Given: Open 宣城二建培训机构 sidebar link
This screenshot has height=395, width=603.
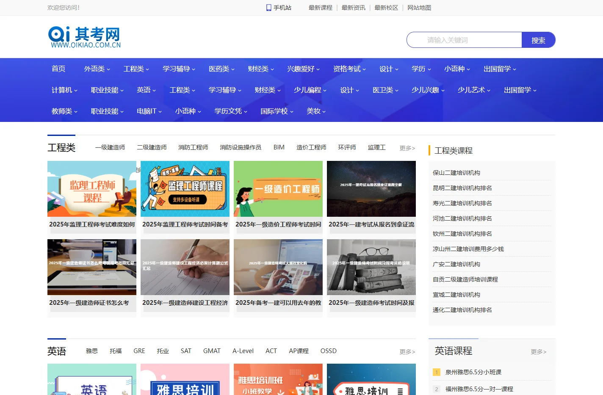Looking at the screenshot, I should 456,295.
